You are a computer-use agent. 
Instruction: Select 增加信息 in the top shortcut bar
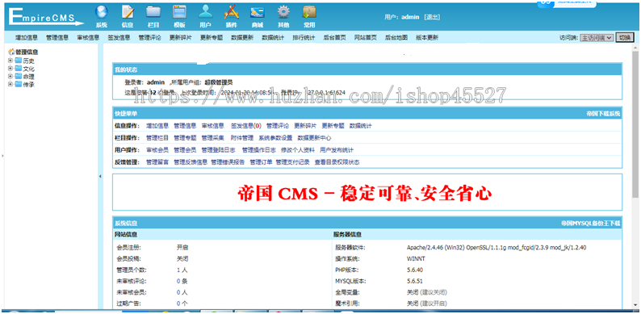coord(27,38)
